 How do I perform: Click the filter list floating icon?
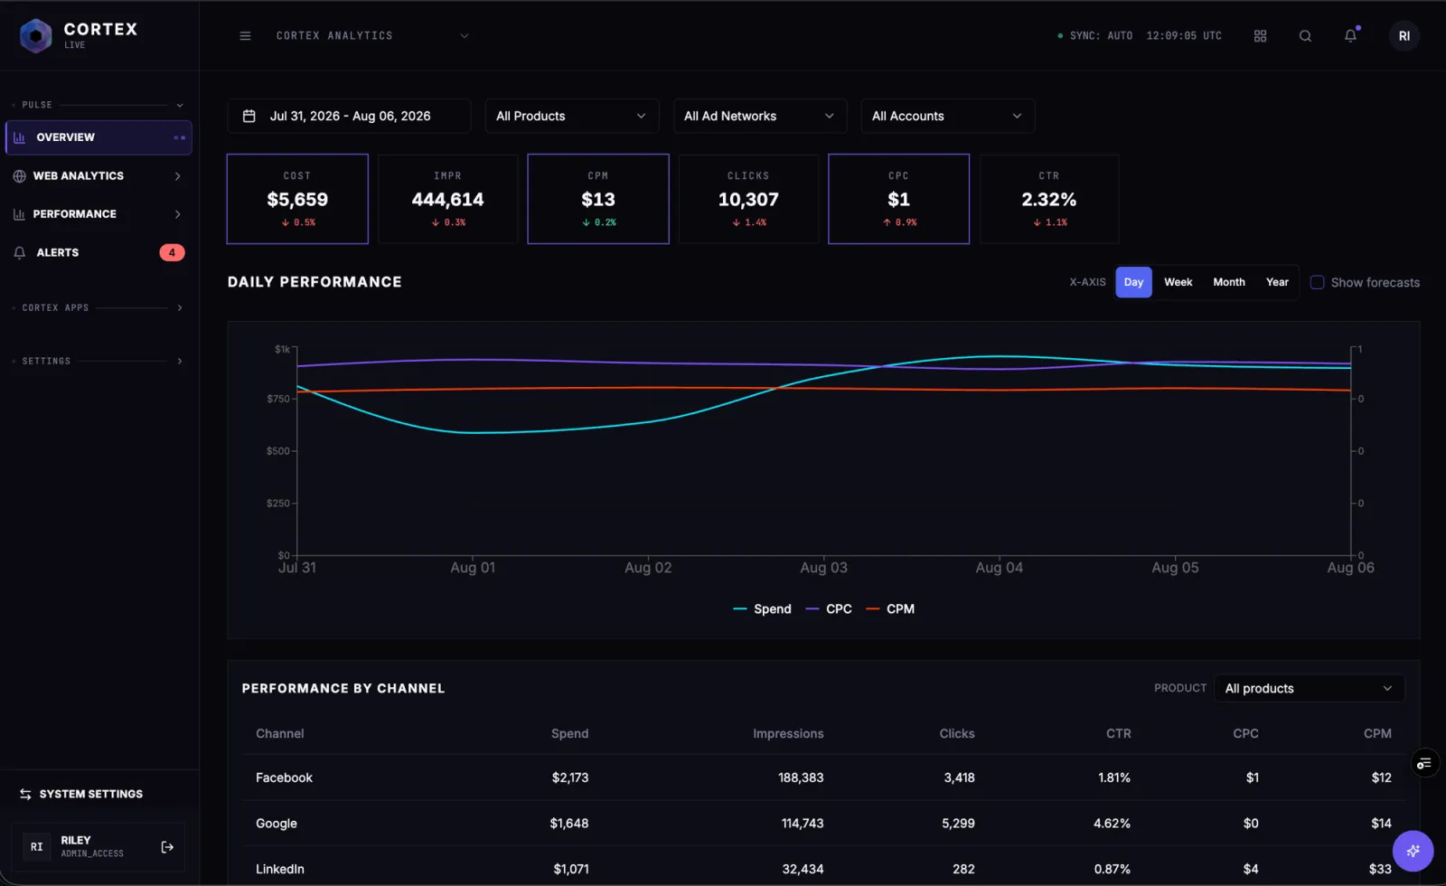pyautogui.click(x=1424, y=764)
